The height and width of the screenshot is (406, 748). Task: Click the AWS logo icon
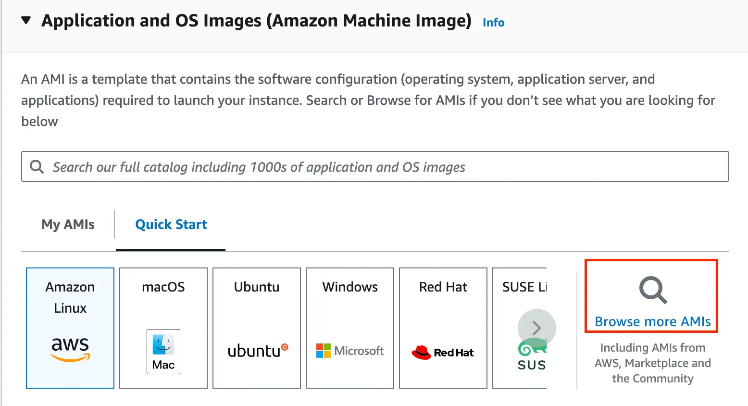click(70, 349)
